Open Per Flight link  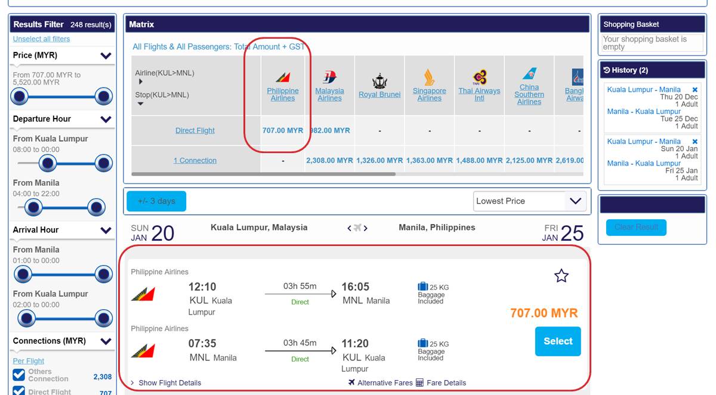(29, 361)
